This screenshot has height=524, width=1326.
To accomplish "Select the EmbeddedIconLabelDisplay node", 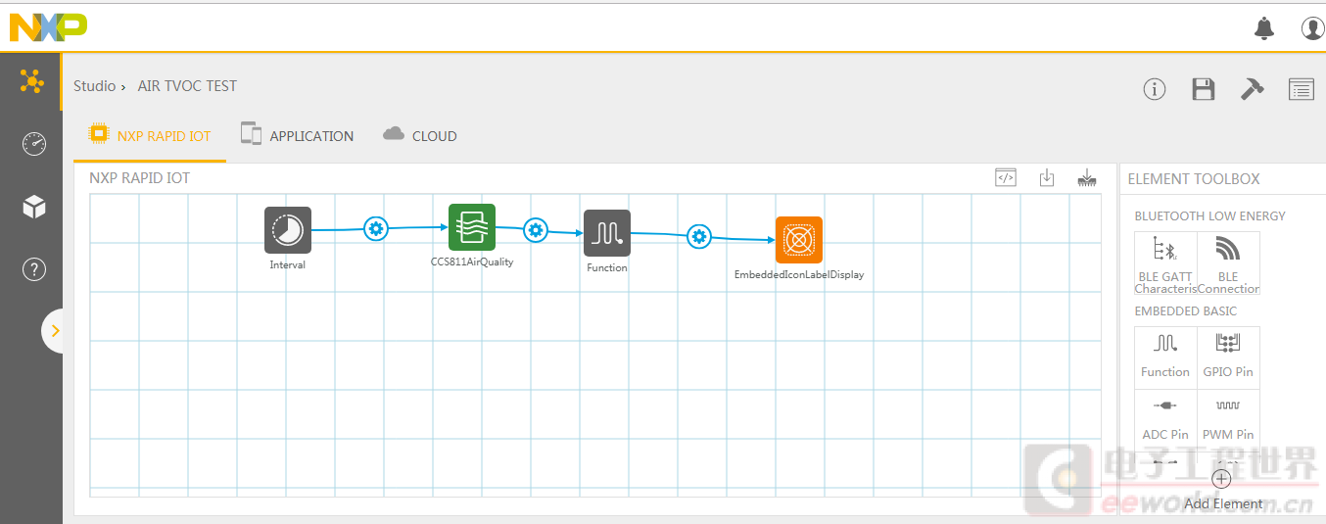I will 799,240.
